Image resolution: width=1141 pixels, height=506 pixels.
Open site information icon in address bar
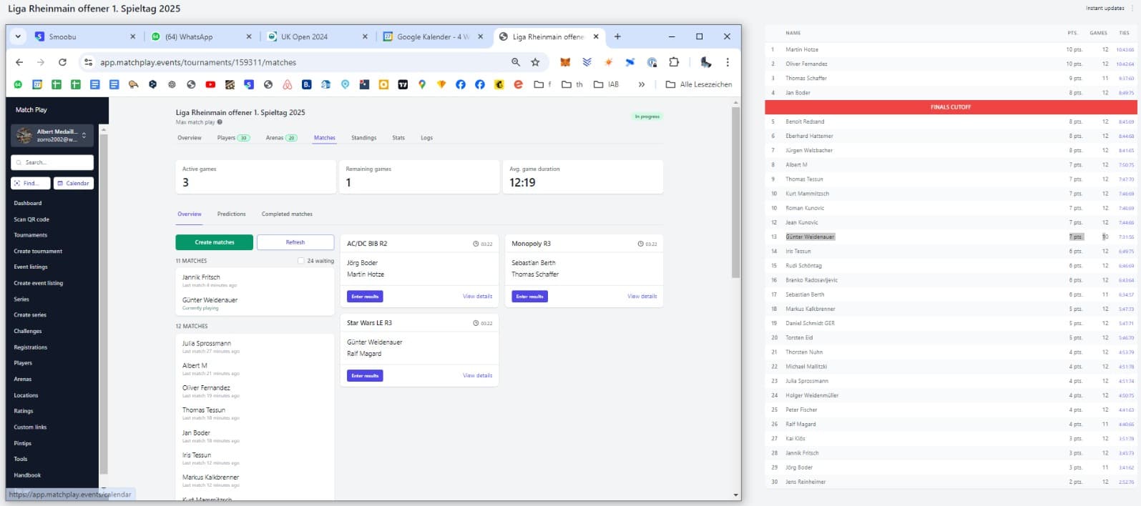(x=88, y=62)
